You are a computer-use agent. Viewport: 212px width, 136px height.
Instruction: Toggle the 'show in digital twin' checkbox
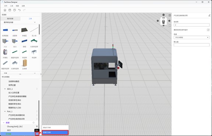(208, 30)
